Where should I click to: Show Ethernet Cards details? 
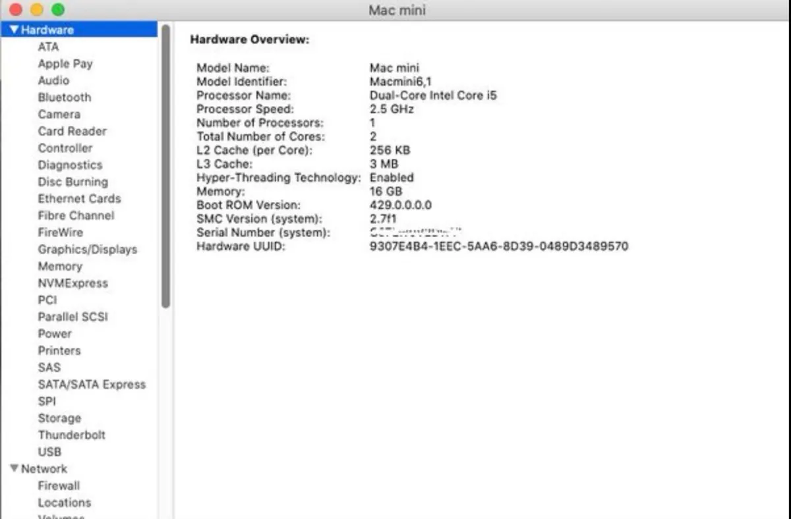pos(79,199)
